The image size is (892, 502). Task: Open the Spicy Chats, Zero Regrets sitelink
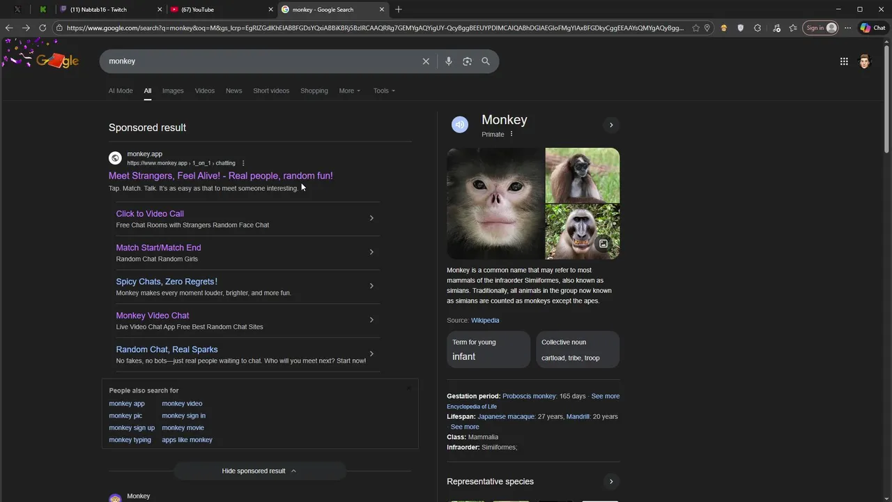click(x=167, y=282)
